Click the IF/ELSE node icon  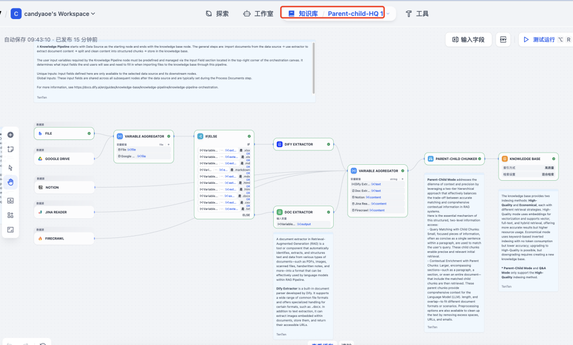pyautogui.click(x=200, y=136)
